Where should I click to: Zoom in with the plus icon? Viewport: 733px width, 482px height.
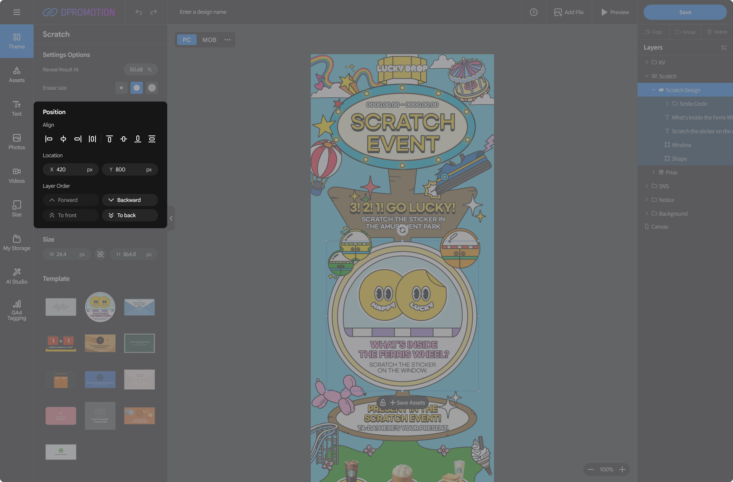pos(622,469)
